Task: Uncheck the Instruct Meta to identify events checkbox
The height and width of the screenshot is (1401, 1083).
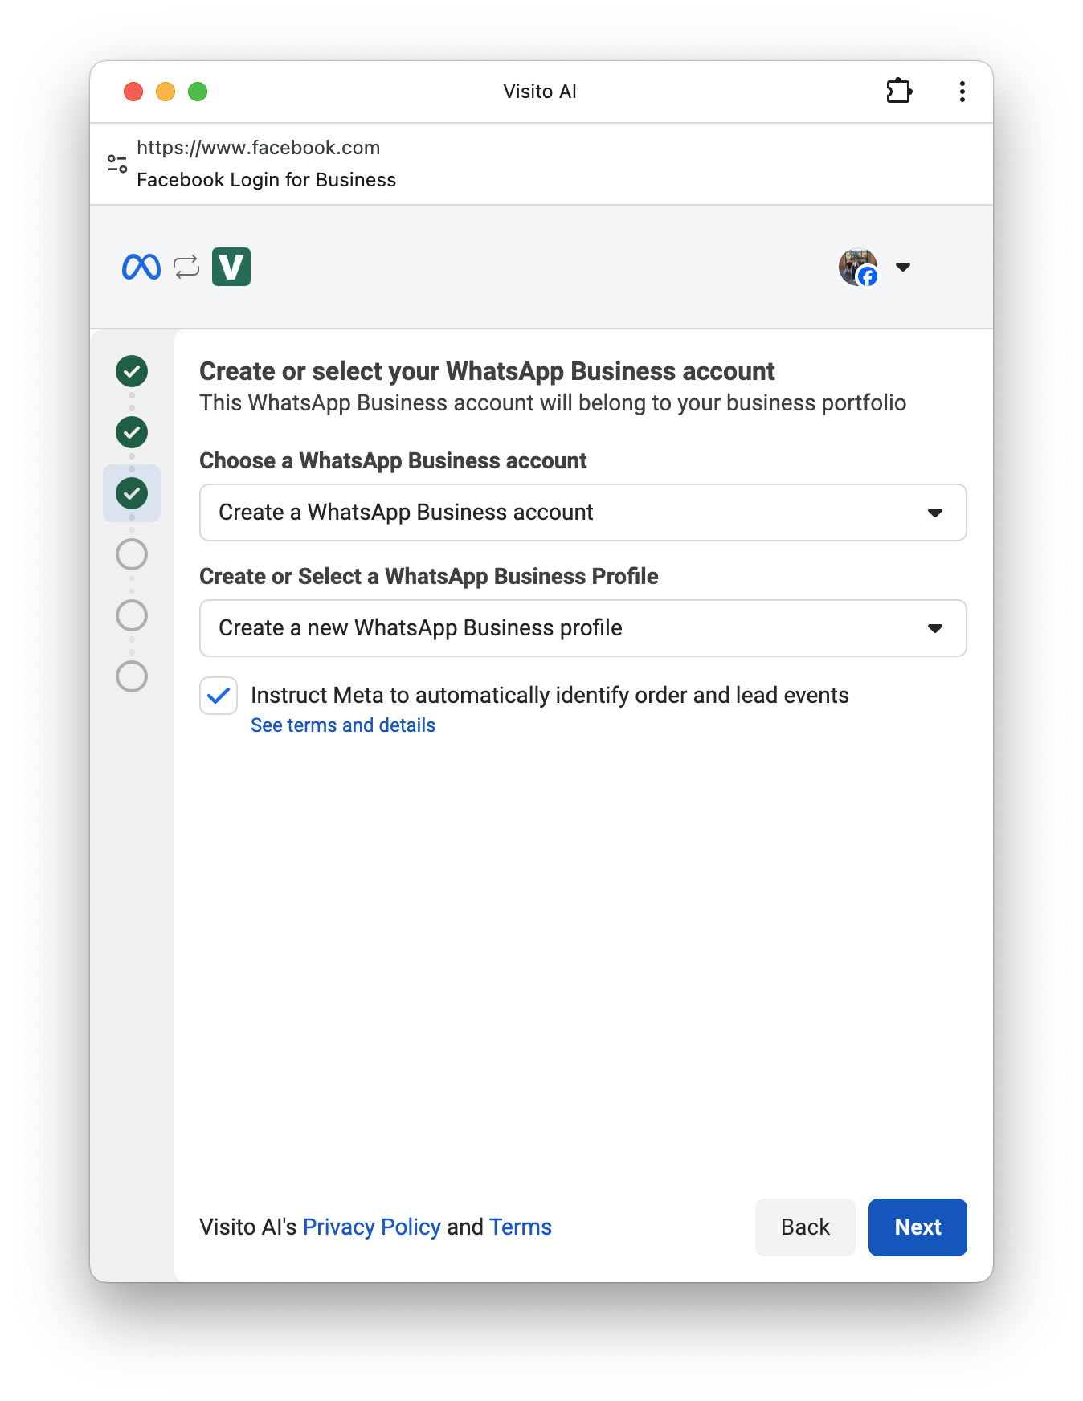Action: click(219, 696)
